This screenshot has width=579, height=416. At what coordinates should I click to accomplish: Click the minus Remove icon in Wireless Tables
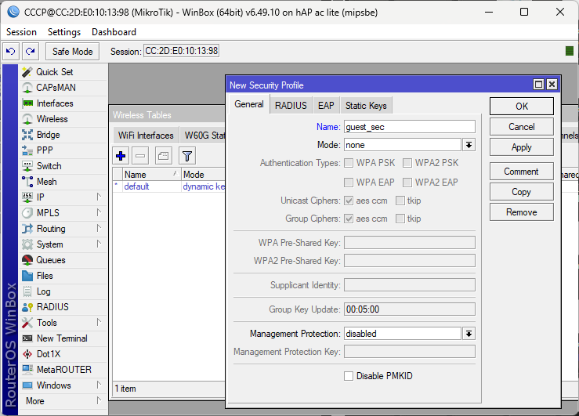[x=140, y=156]
